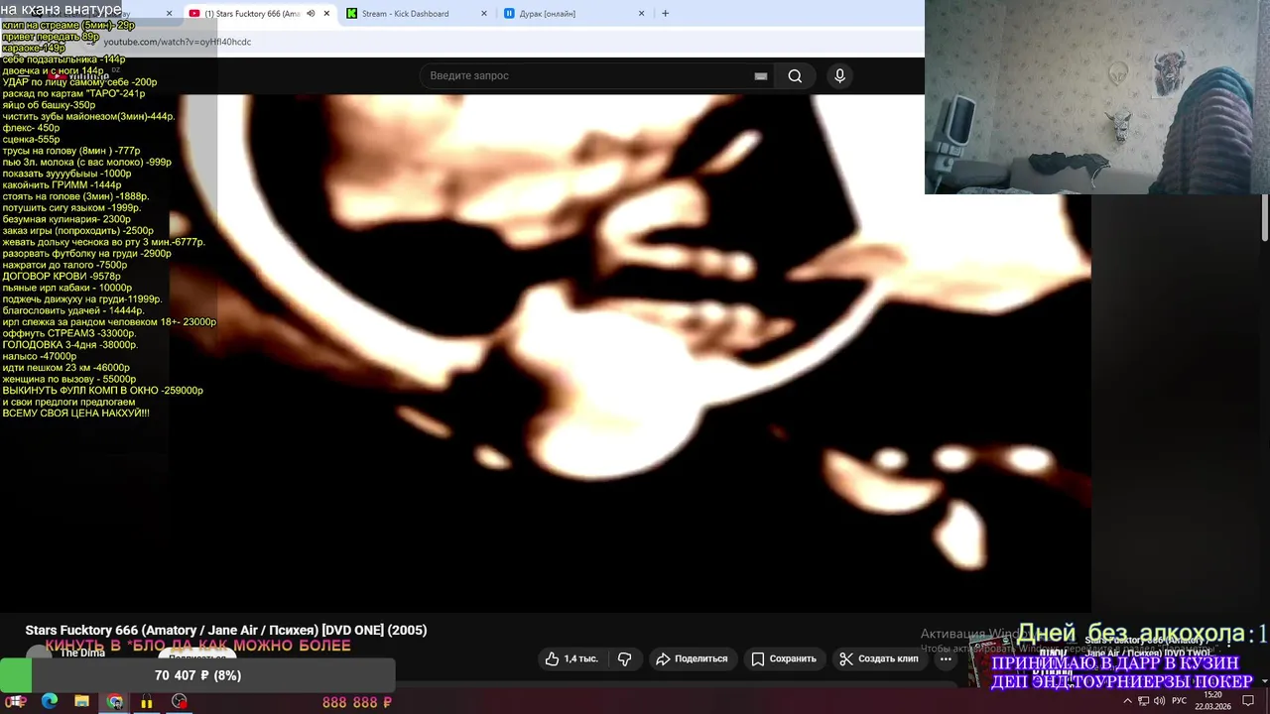Click price list line 'флекс- 450р'
The width and height of the screenshot is (1270, 714).
32,128
